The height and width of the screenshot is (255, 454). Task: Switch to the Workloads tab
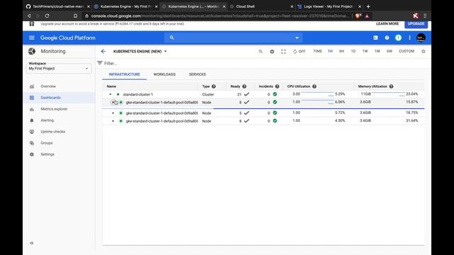click(164, 74)
